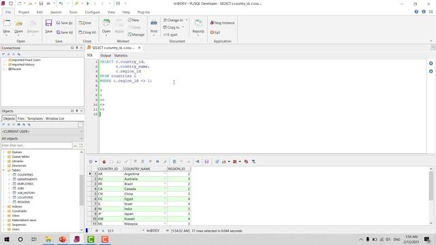This screenshot has height=245, width=436.
Task: Click Save All in the ribbon
Action: pyautogui.click(x=65, y=32)
